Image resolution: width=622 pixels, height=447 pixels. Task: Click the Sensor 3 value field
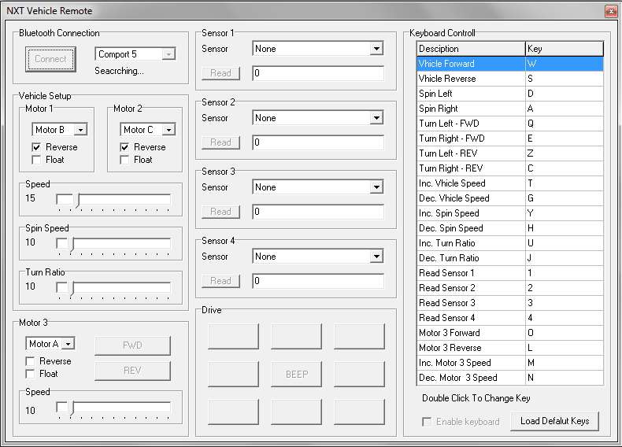318,212
